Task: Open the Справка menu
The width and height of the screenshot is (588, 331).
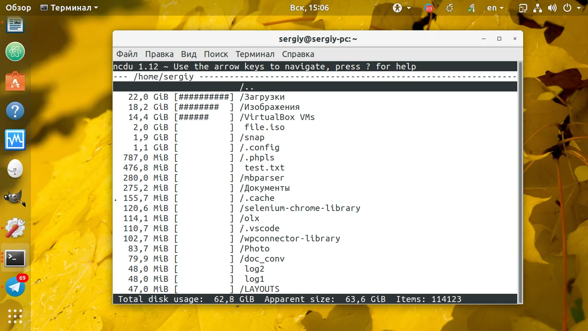Action: [298, 54]
